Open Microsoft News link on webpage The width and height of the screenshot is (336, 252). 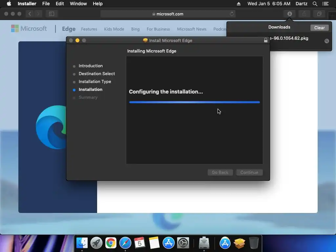(192, 29)
